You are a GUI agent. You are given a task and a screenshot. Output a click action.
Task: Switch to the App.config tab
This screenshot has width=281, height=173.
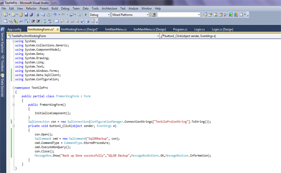[x=14, y=29]
